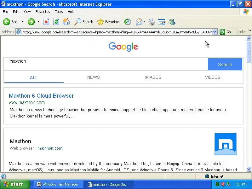
Task: Click the www.maxthon.com green URL
Action: 27,102
